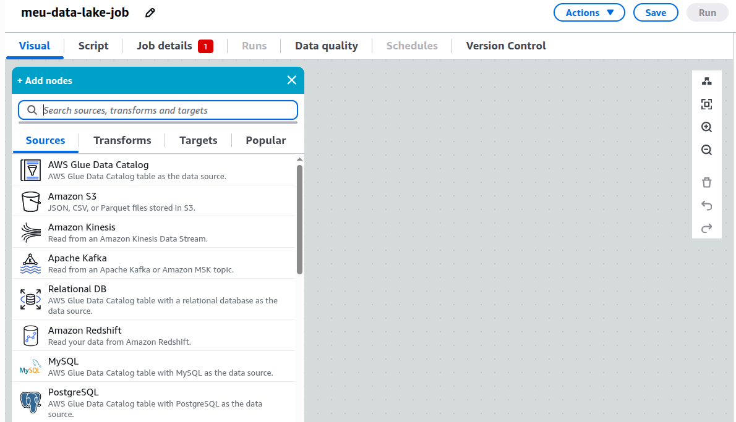The width and height of the screenshot is (736, 422).
Task: Save the job
Action: (x=655, y=12)
